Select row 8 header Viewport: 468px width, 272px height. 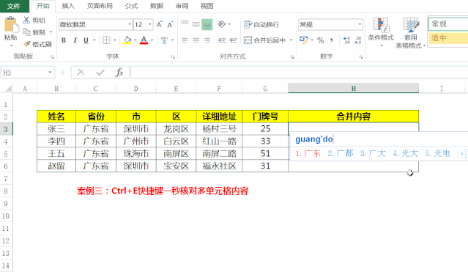(x=6, y=191)
